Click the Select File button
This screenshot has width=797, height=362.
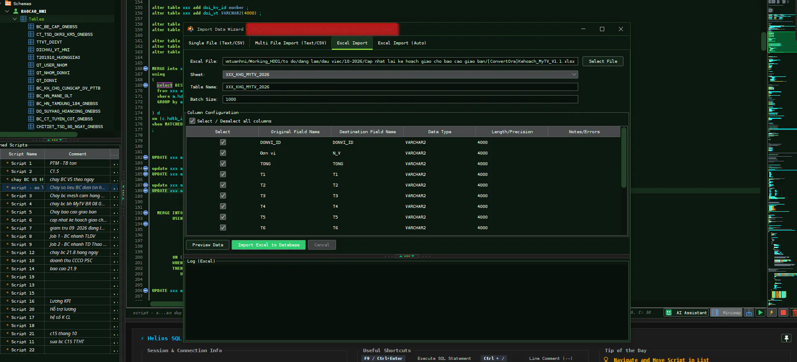tap(603, 61)
